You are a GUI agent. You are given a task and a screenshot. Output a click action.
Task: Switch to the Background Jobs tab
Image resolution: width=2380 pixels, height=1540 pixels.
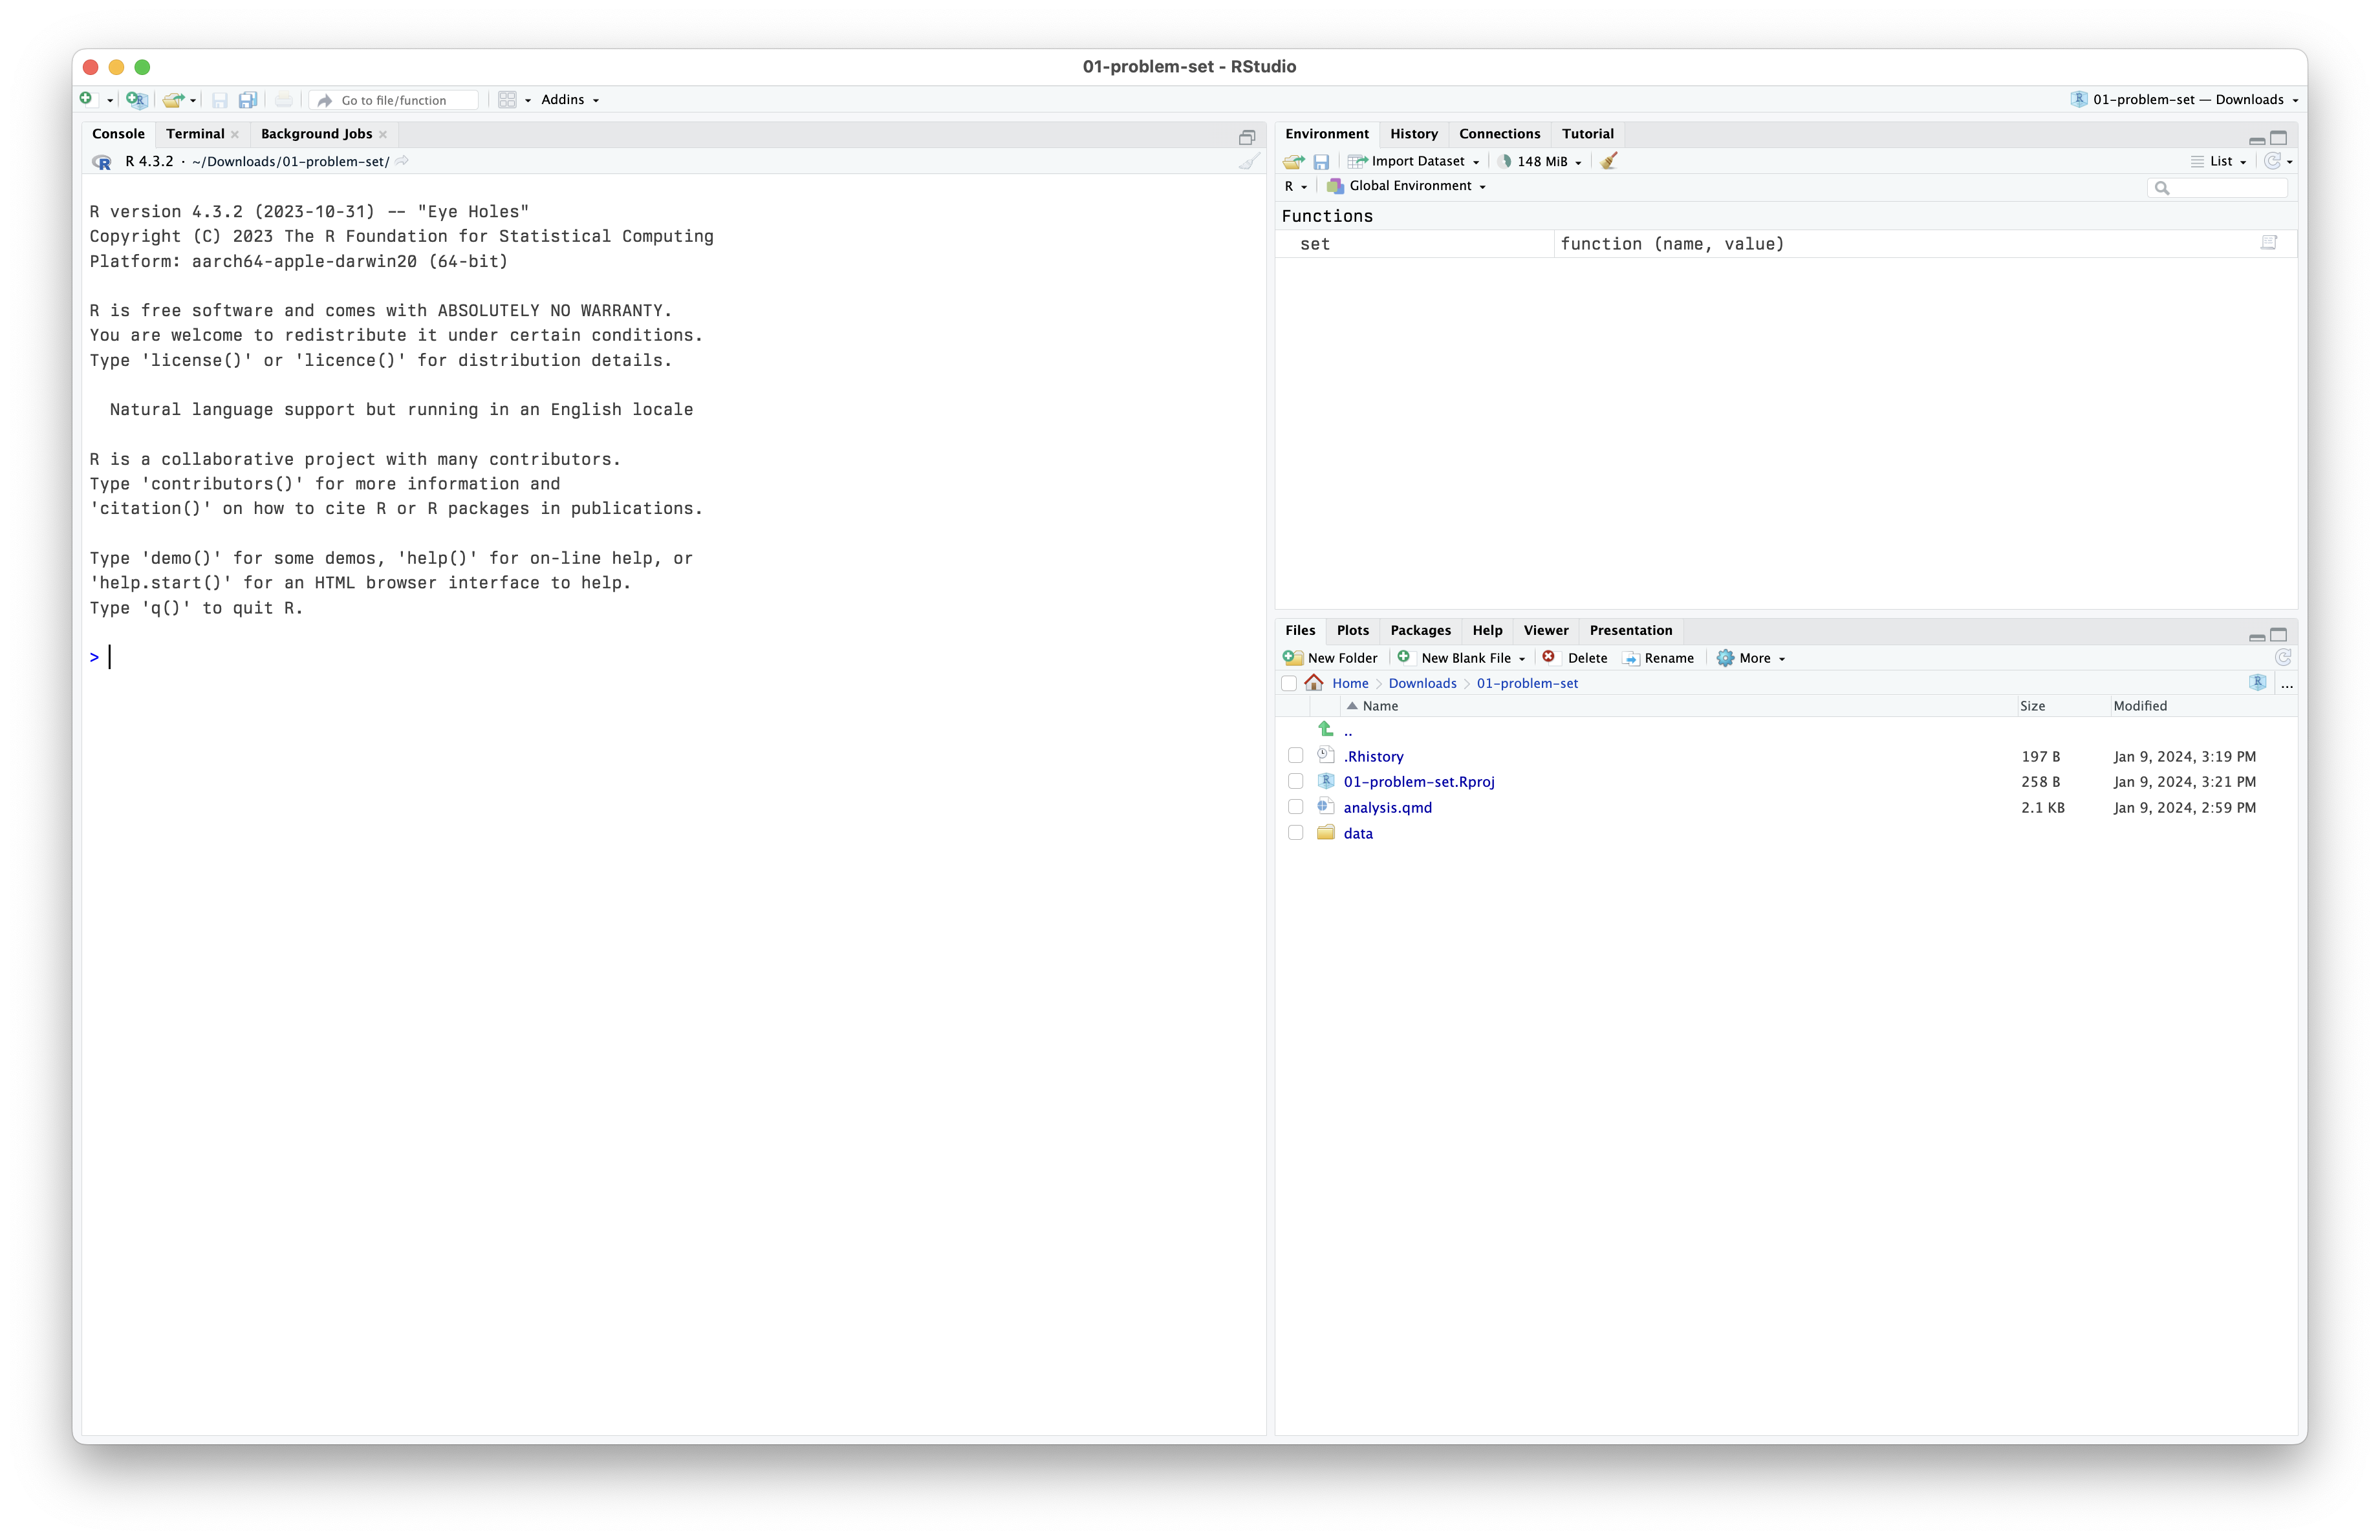pos(316,134)
